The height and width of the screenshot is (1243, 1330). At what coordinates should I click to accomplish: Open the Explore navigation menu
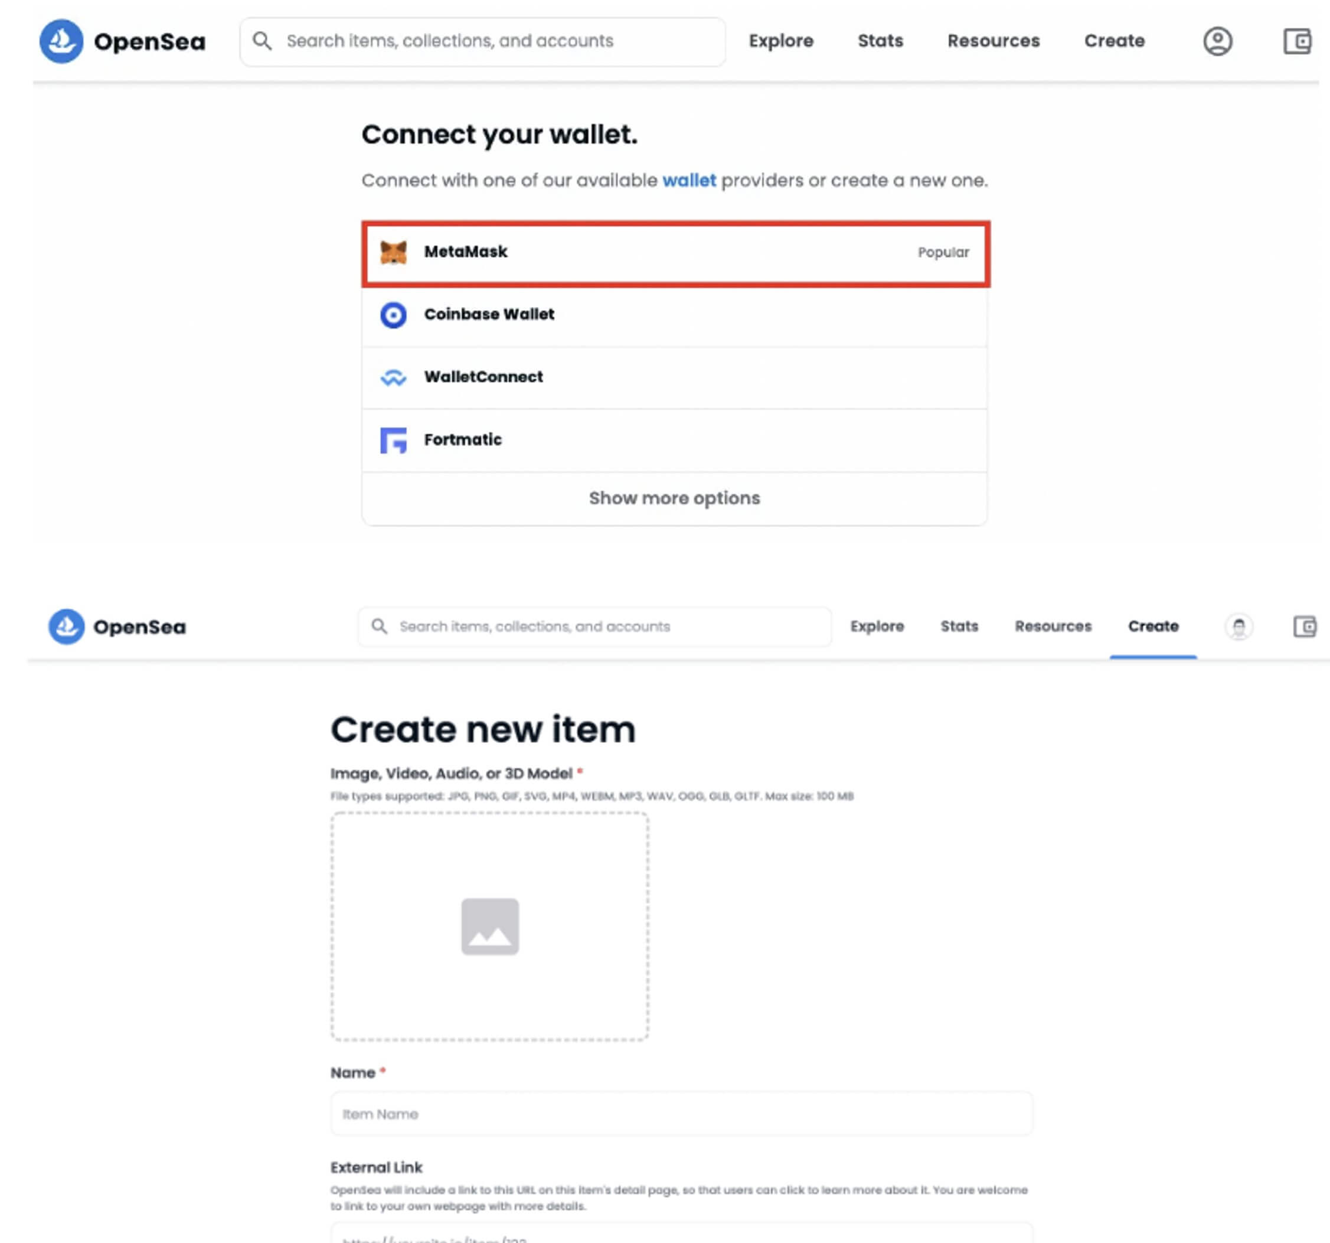pos(781,41)
